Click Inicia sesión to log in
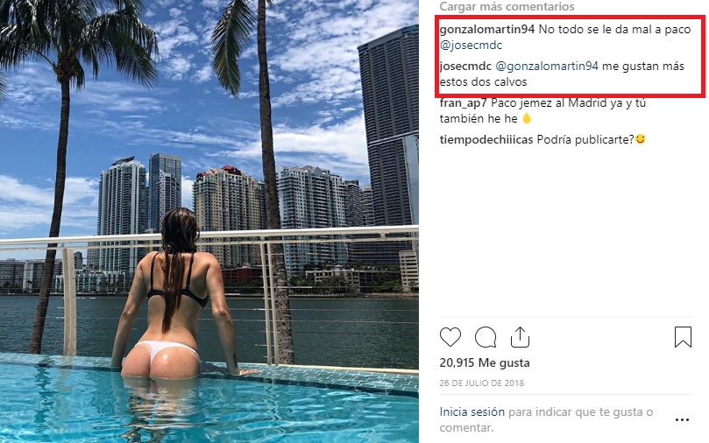This screenshot has width=709, height=443. pos(471,411)
